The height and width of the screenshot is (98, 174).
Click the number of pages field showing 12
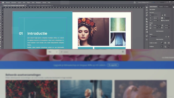point(166,18)
